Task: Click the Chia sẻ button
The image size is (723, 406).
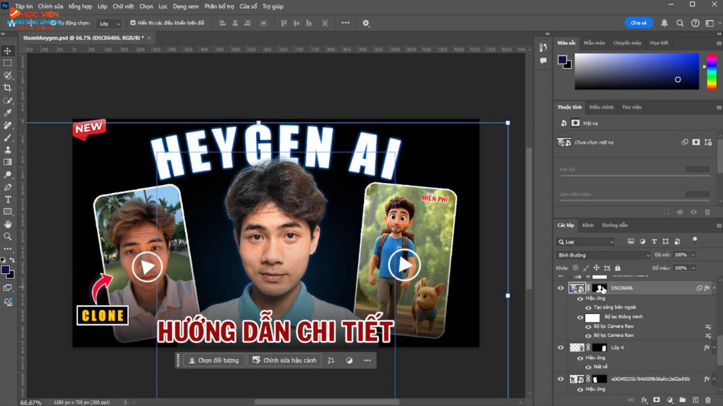Action: [x=639, y=23]
